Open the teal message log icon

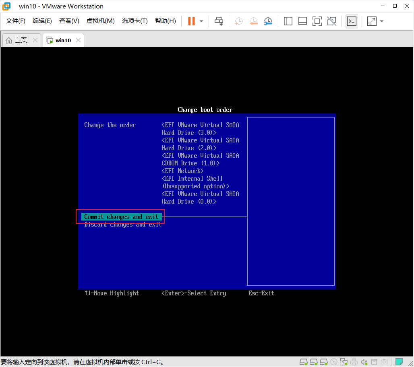tap(399, 361)
